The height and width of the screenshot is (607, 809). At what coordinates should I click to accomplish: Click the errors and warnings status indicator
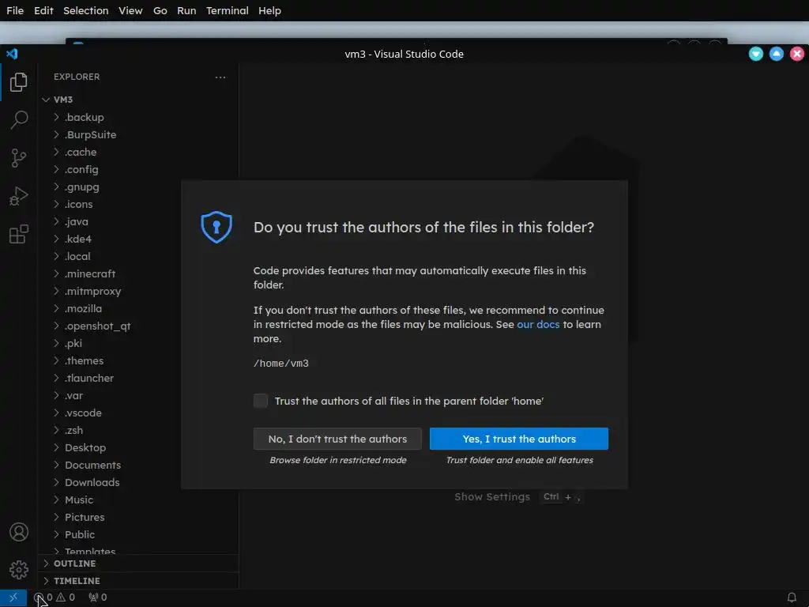click(55, 598)
